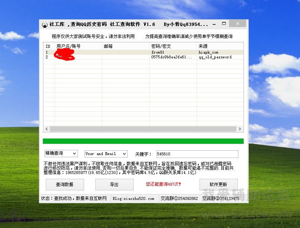This screenshot has height=228, width=300.
Task: Close the 社工库 query window
Action: click(238, 24)
